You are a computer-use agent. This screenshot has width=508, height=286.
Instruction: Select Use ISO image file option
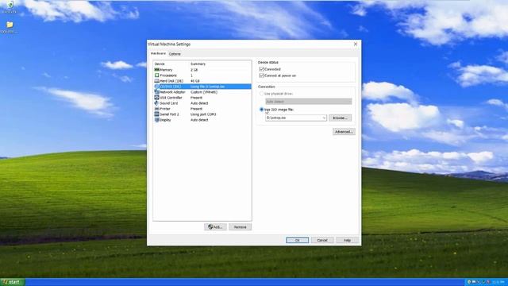point(261,110)
